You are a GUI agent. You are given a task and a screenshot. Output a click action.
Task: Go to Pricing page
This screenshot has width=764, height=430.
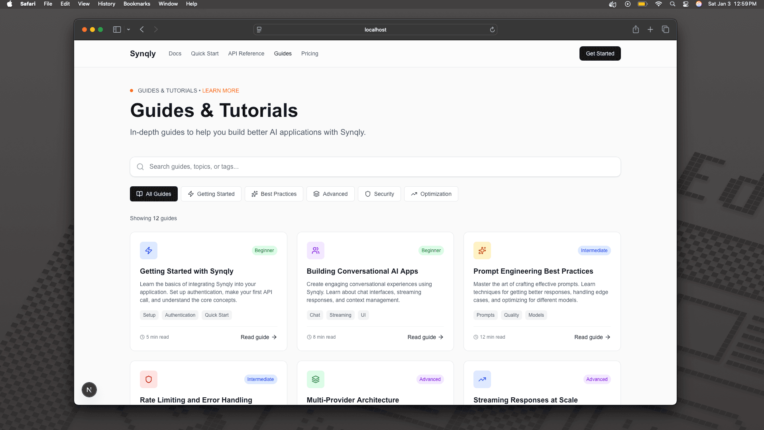tap(310, 53)
